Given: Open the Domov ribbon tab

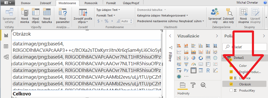Looking at the screenshot, I should point(26,3).
